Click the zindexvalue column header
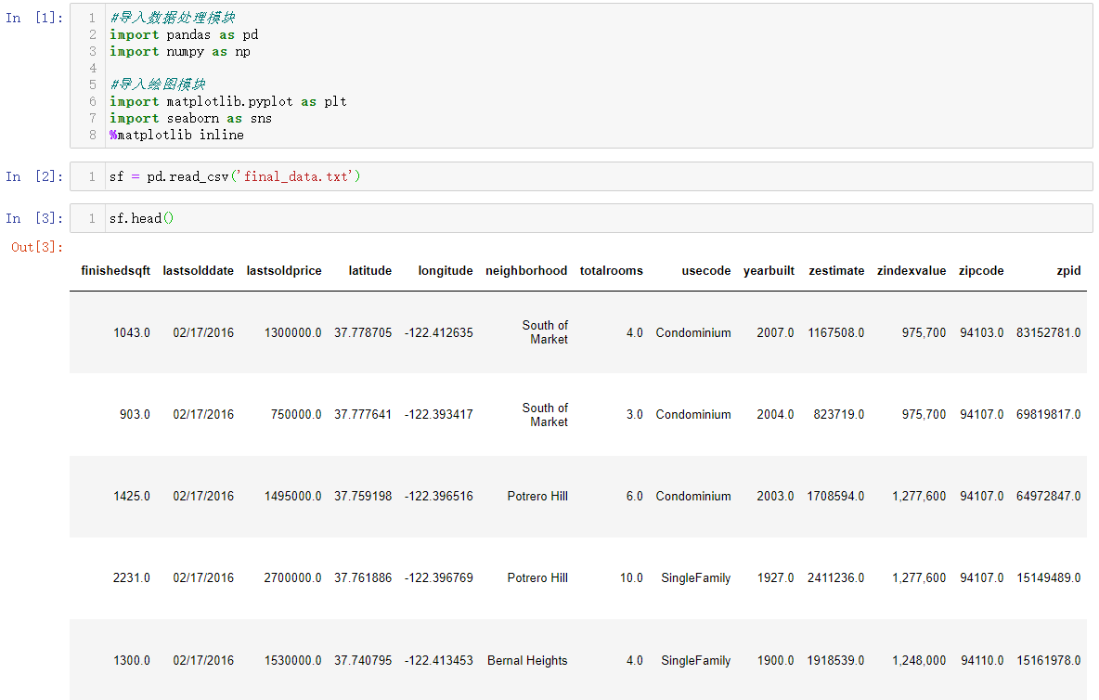1099x700 pixels. pyautogui.click(x=912, y=270)
